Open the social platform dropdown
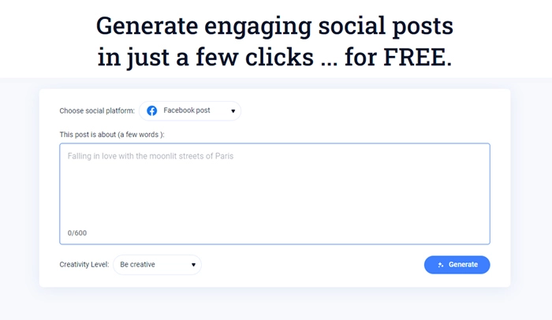This screenshot has height=320, width=552. [x=190, y=111]
